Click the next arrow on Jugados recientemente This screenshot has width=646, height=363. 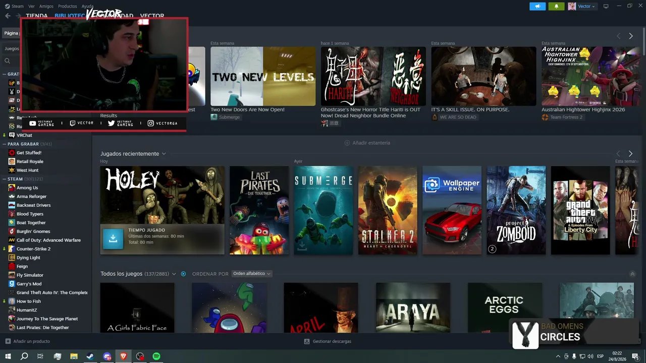coord(630,153)
